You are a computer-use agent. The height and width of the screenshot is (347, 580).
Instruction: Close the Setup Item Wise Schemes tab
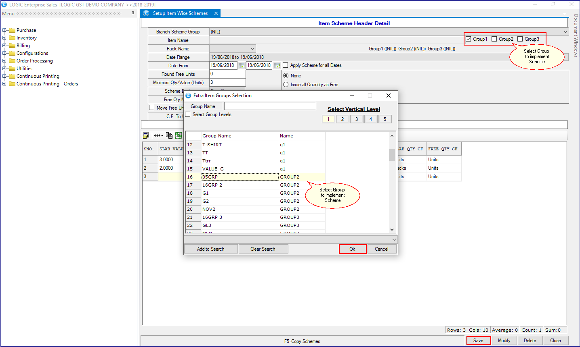(x=216, y=13)
